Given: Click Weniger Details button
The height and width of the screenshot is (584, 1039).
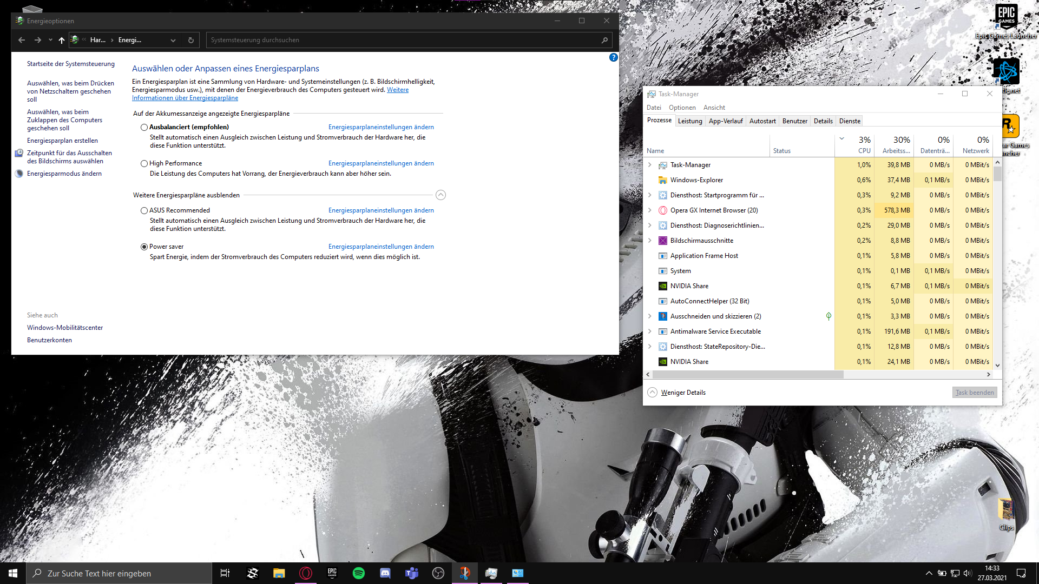Looking at the screenshot, I should pyautogui.click(x=683, y=393).
